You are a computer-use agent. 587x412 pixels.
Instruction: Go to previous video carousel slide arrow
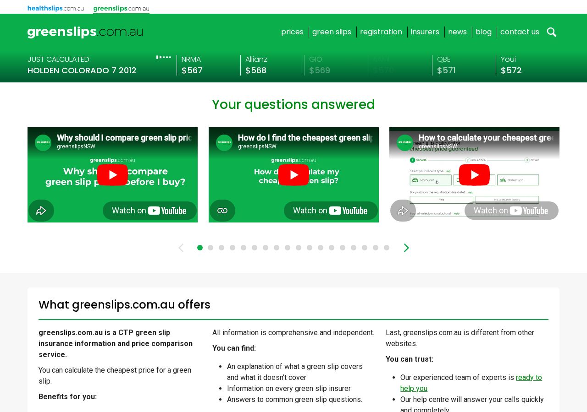click(181, 248)
